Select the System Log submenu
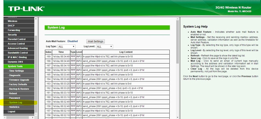261x119 pixels. 19,102
